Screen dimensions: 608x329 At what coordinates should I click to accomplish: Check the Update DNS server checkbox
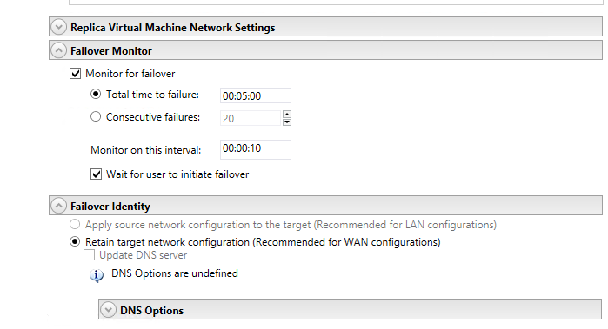point(90,255)
